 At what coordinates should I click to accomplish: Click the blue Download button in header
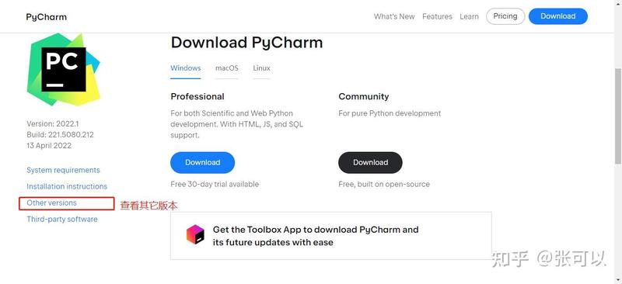pyautogui.click(x=558, y=16)
